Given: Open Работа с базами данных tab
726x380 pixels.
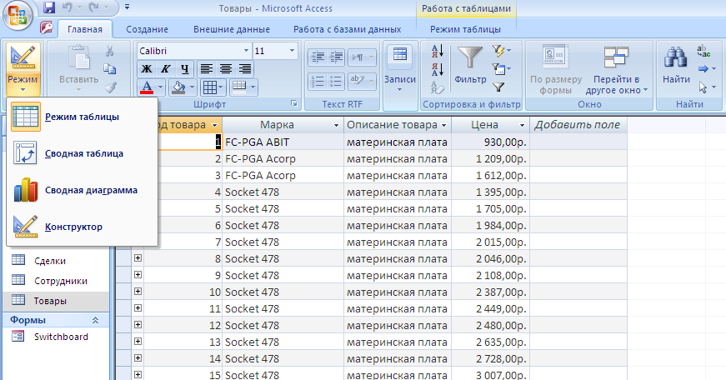Looking at the screenshot, I should 348,29.
